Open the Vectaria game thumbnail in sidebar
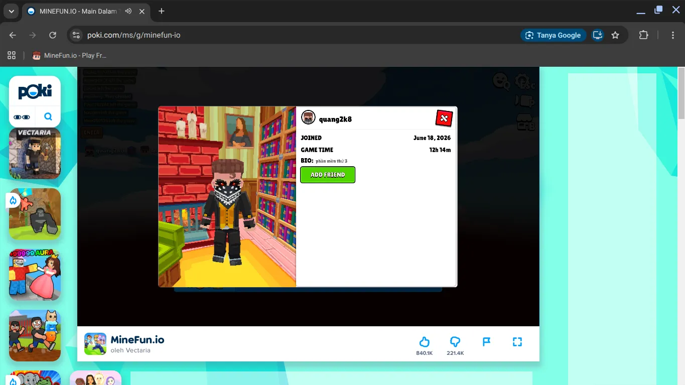 click(35, 154)
